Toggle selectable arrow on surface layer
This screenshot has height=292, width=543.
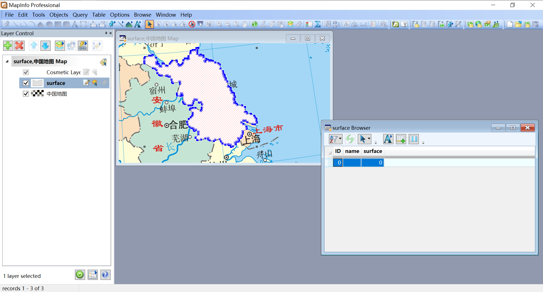[x=95, y=83]
